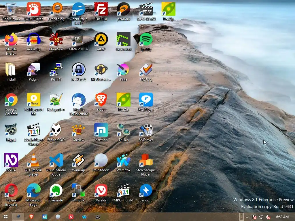Select the FileZilla desktop shortcut
Image resolution: width=295 pixels, height=221 pixels.
coord(101,12)
